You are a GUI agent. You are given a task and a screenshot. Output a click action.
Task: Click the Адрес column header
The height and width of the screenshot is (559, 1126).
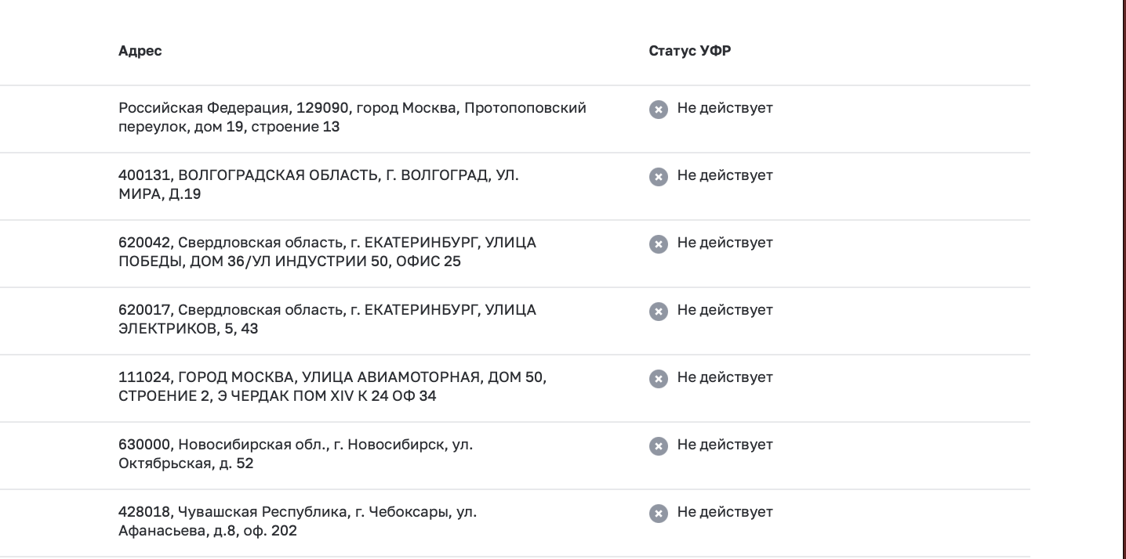point(140,52)
